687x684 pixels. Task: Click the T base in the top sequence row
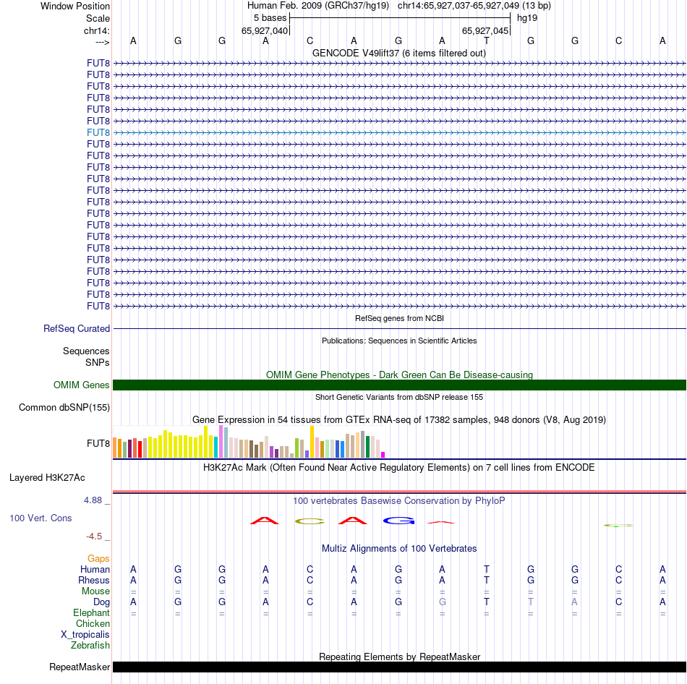[x=487, y=40]
